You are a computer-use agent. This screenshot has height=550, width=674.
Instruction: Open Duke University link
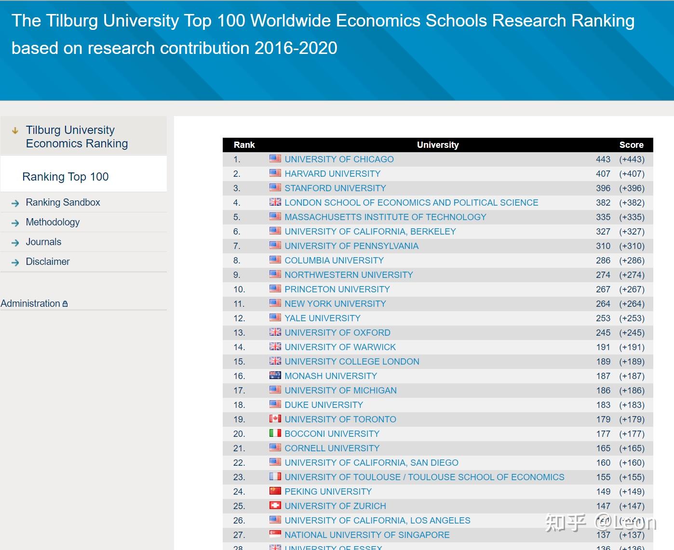tap(324, 405)
